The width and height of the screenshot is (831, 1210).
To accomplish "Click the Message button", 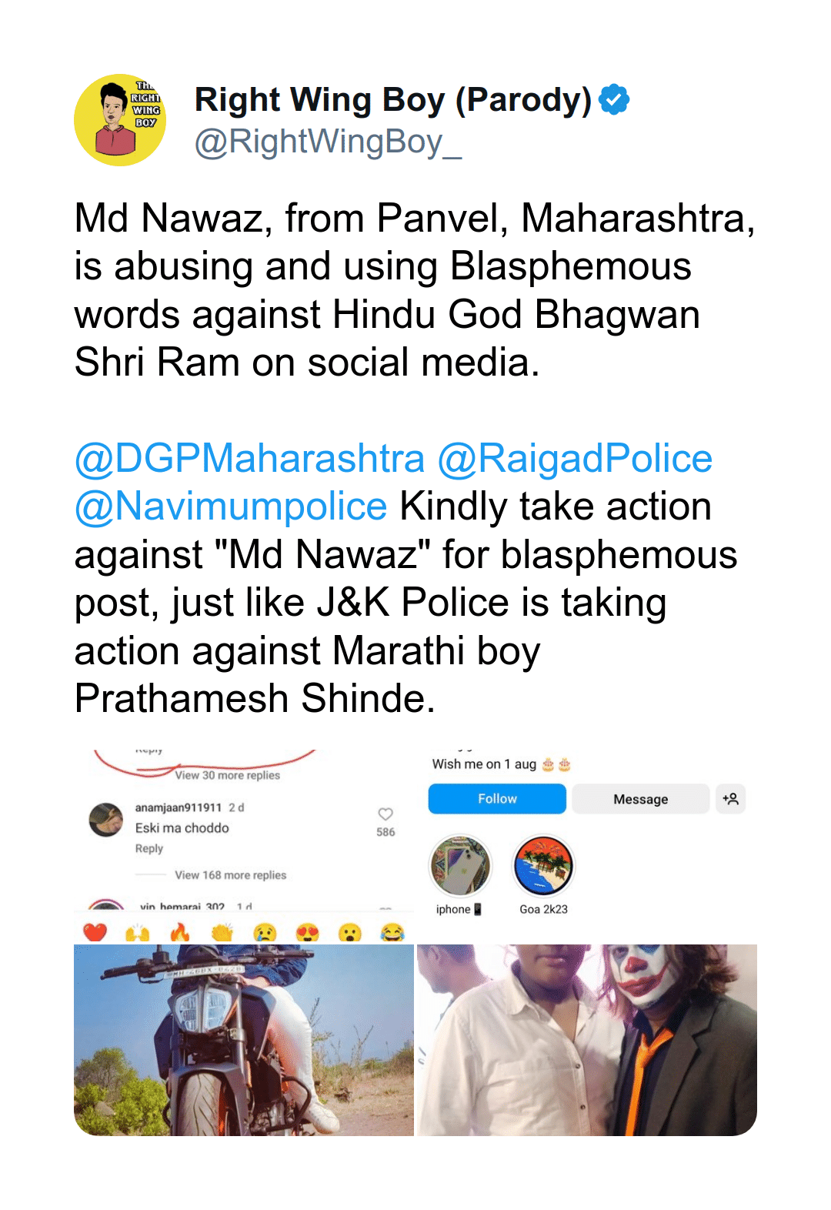I will click(640, 799).
